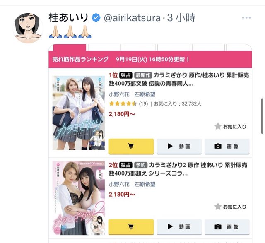This screenshot has width=265, height=243.
Task: Select the active pink ranking tab
Action: click(70, 48)
